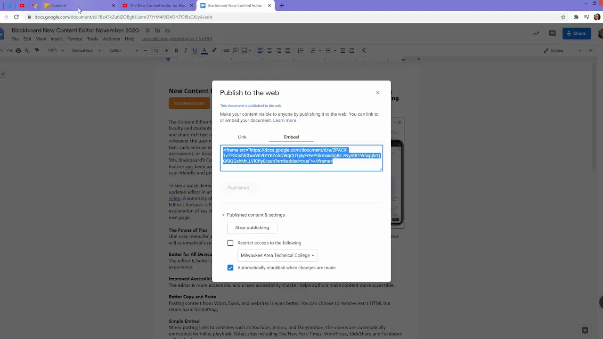Open the Learn more link
This screenshot has height=339, width=603.
coord(285,121)
